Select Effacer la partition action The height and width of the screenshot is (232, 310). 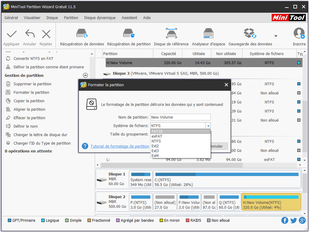pos(29,118)
